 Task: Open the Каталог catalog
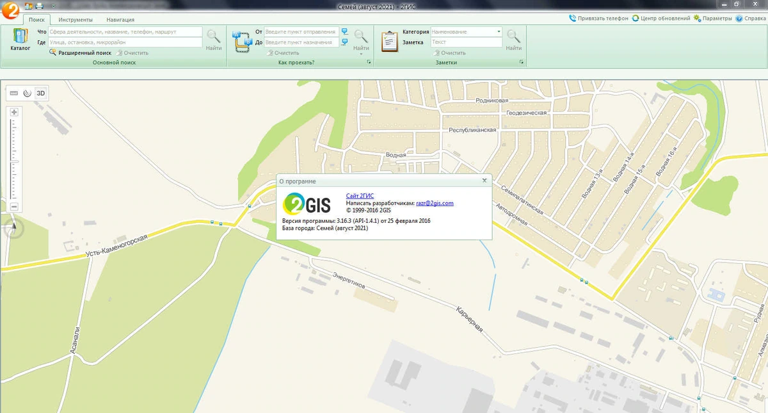point(20,40)
